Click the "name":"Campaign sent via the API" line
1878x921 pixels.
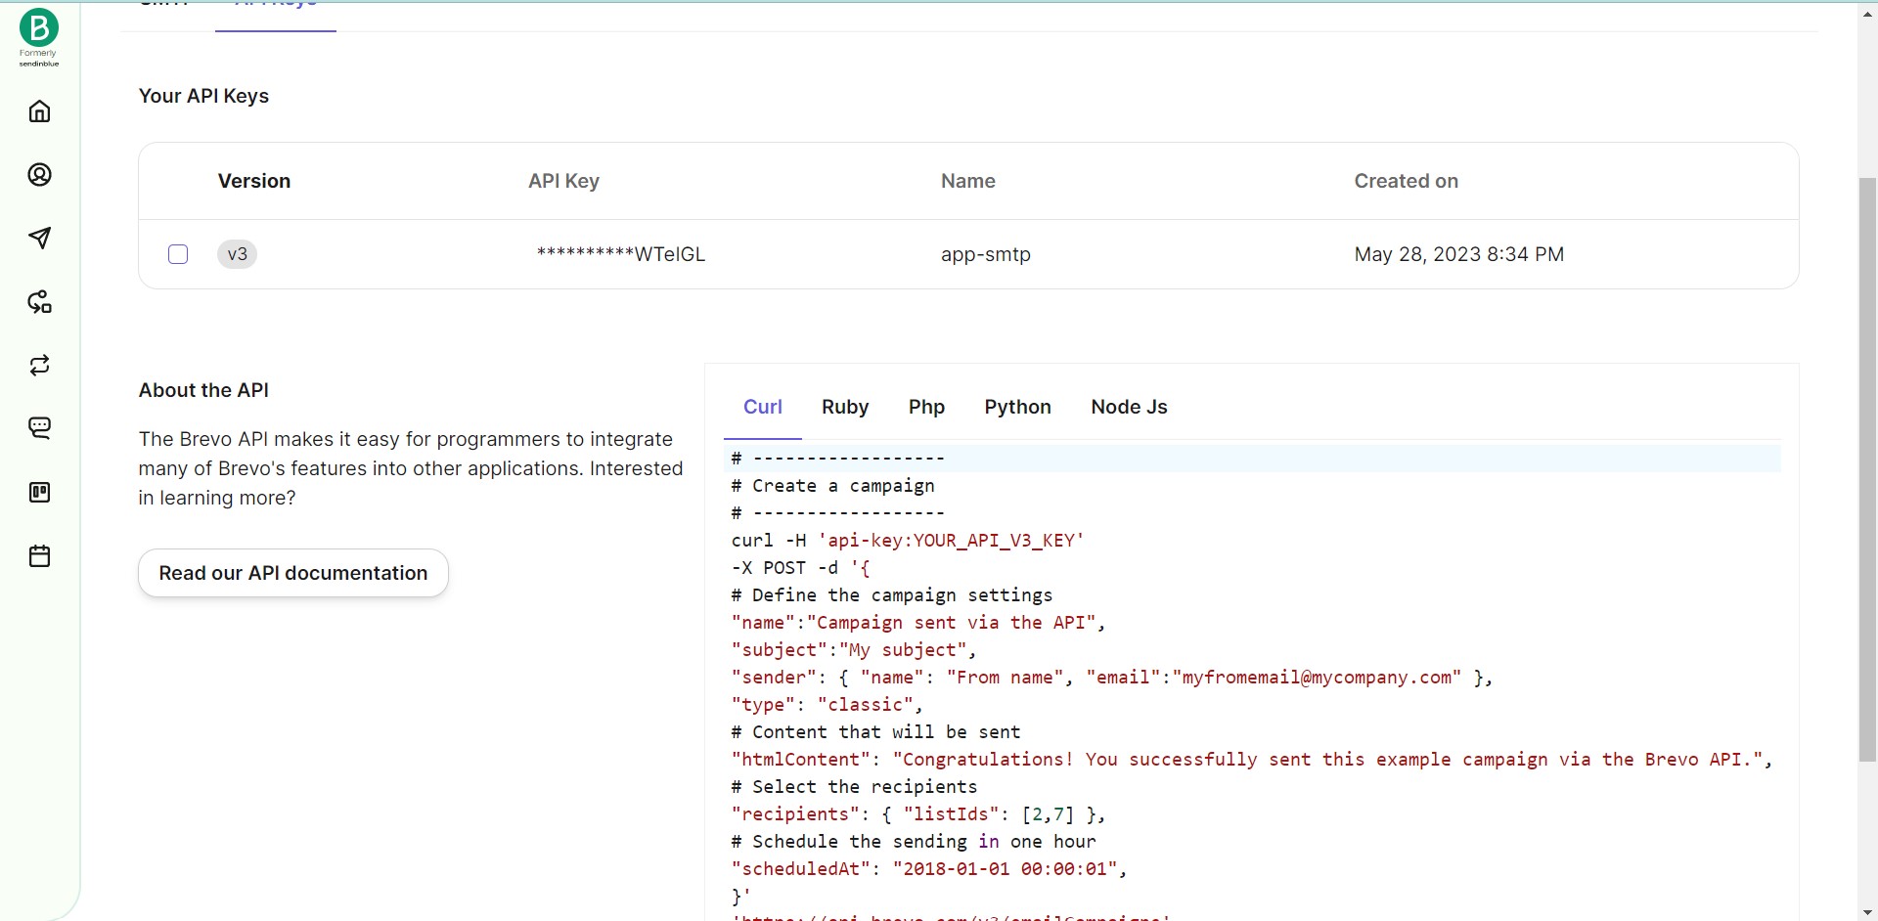coord(918,623)
